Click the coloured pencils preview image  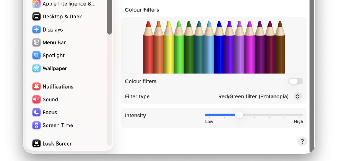[214, 47]
